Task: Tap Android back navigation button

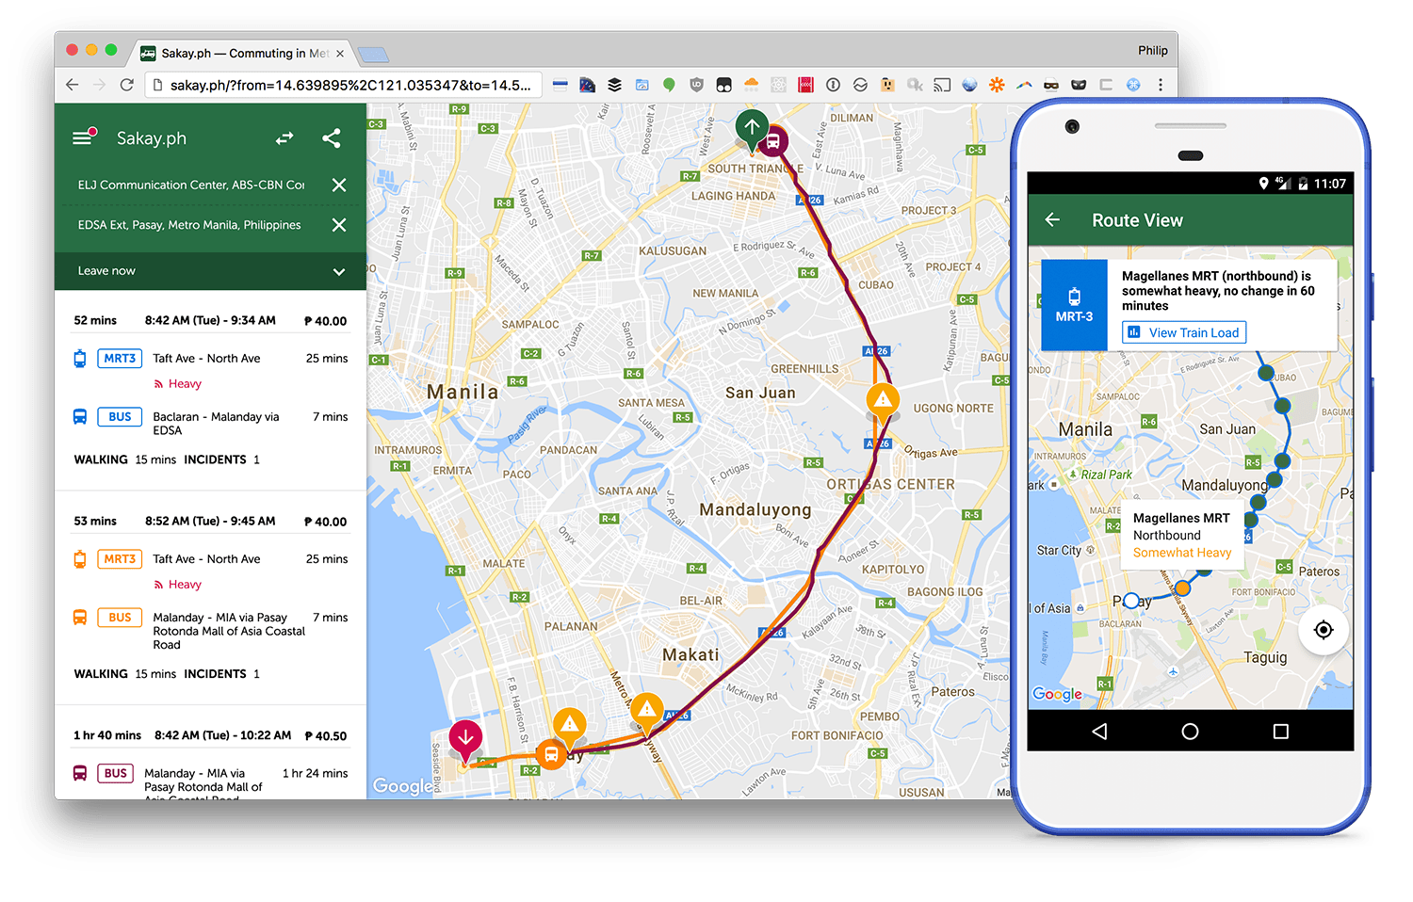Action: (1099, 732)
